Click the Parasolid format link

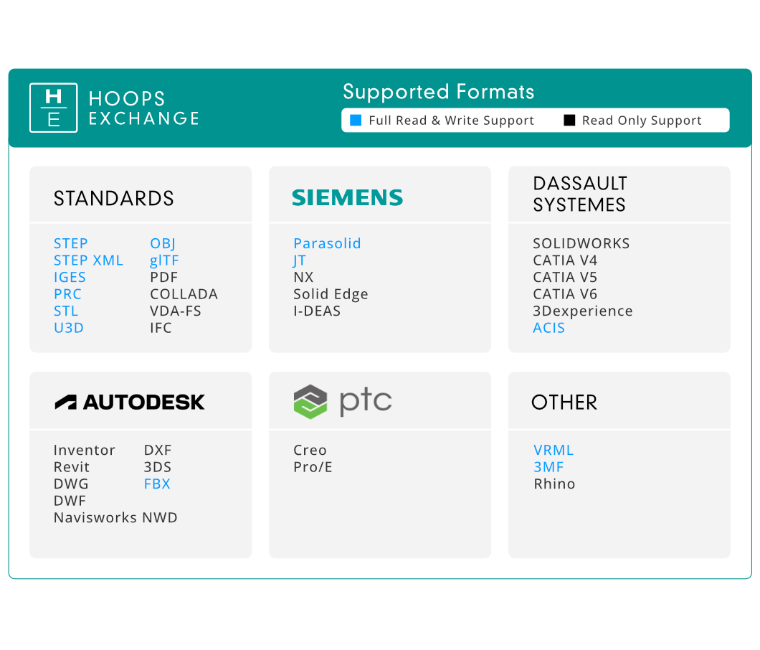(x=327, y=243)
